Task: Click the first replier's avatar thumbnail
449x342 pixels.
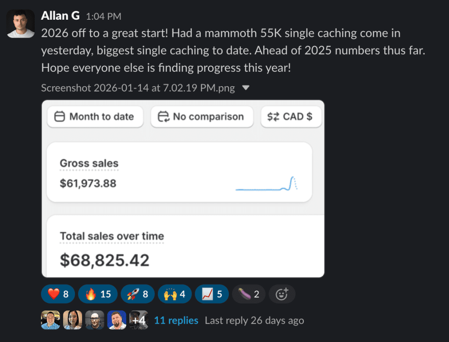Action: [x=50, y=320]
